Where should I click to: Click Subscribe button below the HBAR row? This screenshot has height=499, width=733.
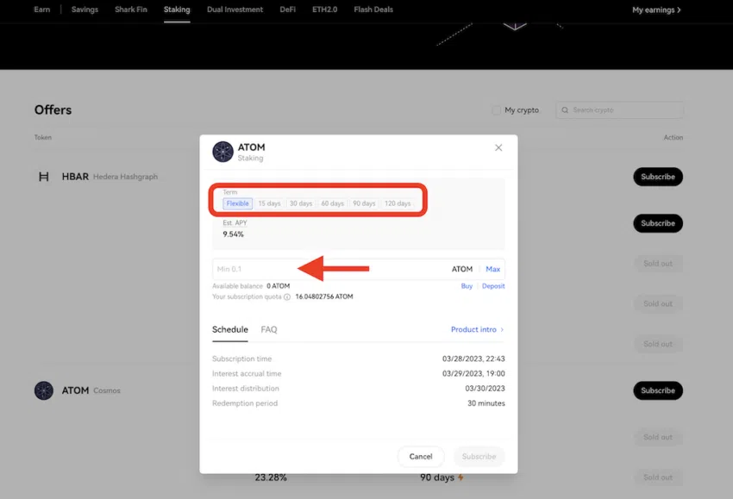658,223
